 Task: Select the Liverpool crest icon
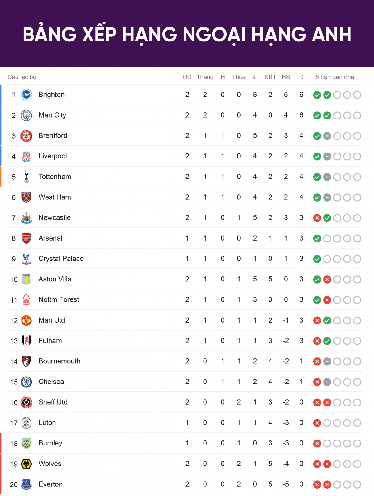pos(26,156)
